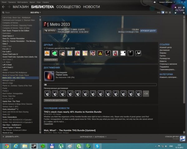Open the Справка menu
Screen dimensions: 187x149
coord(46,2)
